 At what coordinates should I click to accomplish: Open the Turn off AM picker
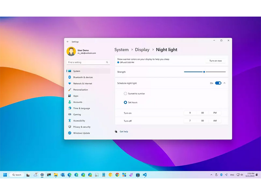coord(215,121)
